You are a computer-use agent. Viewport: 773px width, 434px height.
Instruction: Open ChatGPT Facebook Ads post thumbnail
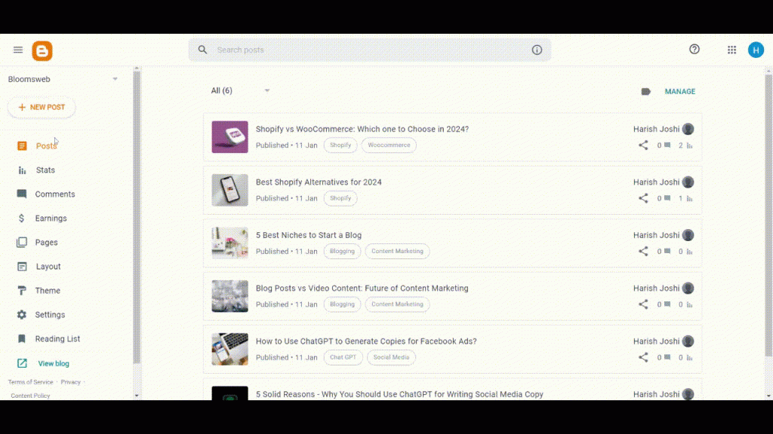(x=229, y=350)
